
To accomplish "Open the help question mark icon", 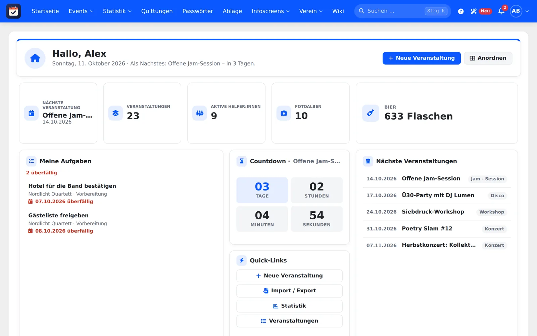I will click(x=461, y=11).
